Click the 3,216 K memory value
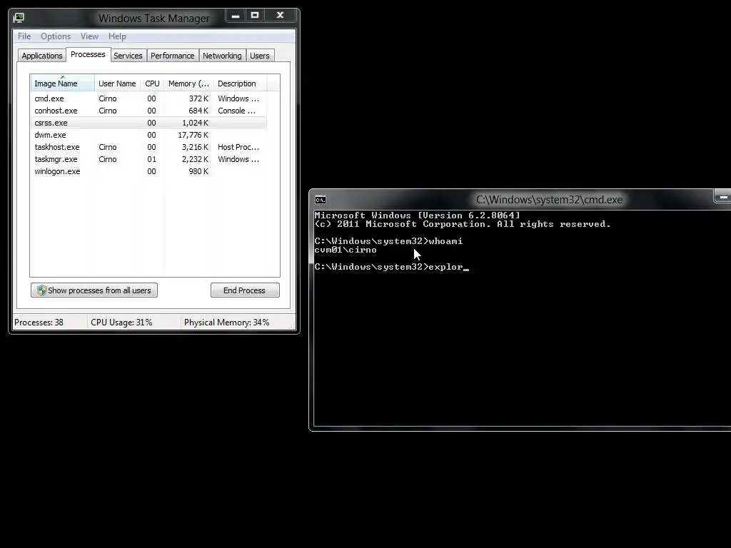 tap(195, 147)
